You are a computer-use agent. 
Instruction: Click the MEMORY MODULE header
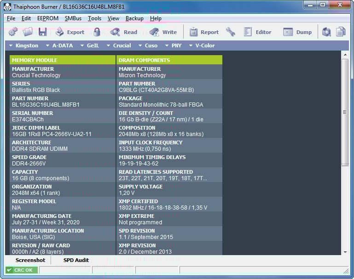63,60
